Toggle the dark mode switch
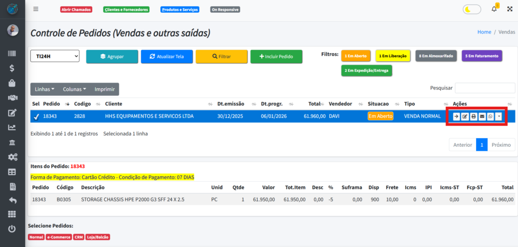This screenshot has height=247, width=518. pos(471,9)
